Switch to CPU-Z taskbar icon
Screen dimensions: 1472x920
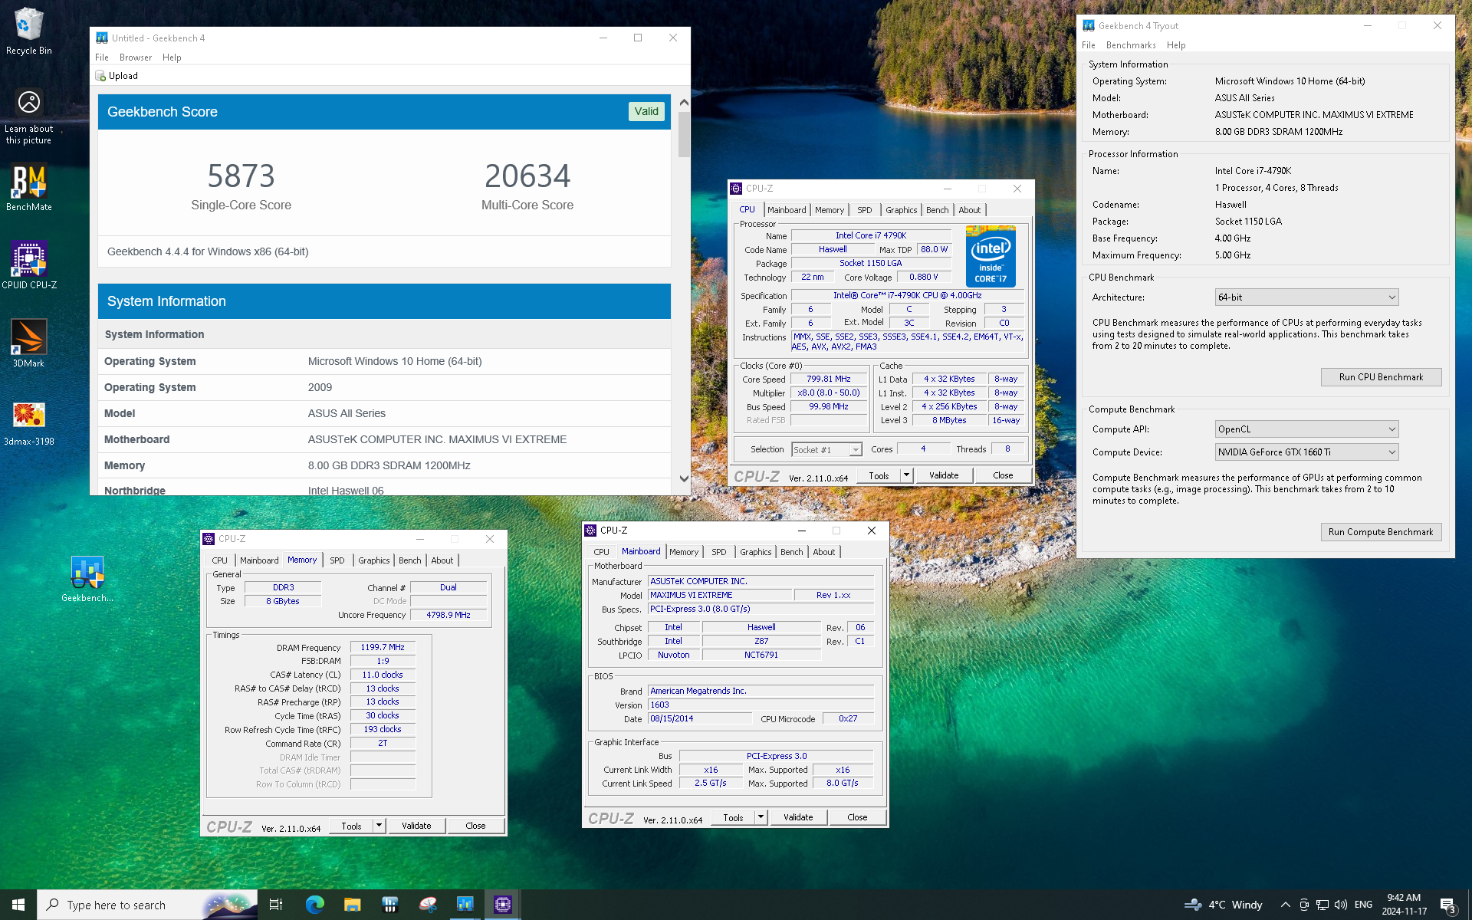pos(502,905)
